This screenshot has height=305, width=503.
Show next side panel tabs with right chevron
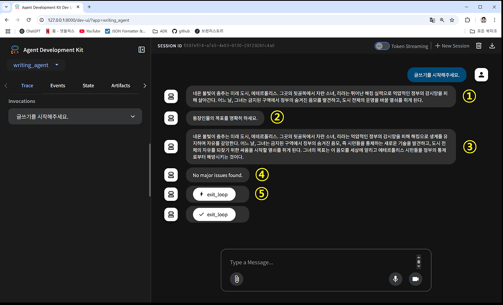click(145, 86)
